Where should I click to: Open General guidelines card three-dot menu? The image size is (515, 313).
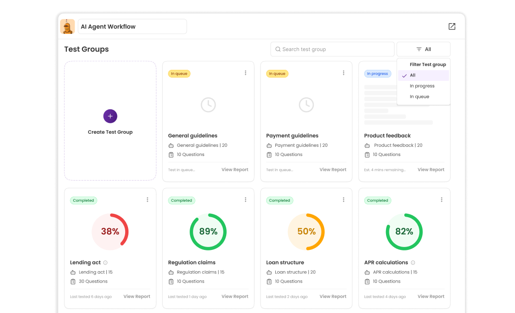(245, 73)
